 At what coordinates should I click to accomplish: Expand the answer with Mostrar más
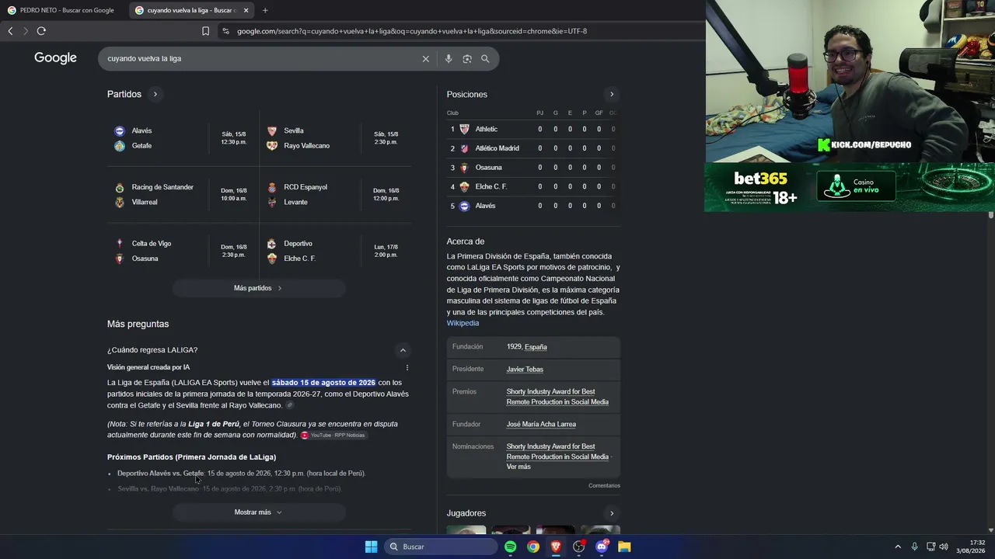pos(259,512)
